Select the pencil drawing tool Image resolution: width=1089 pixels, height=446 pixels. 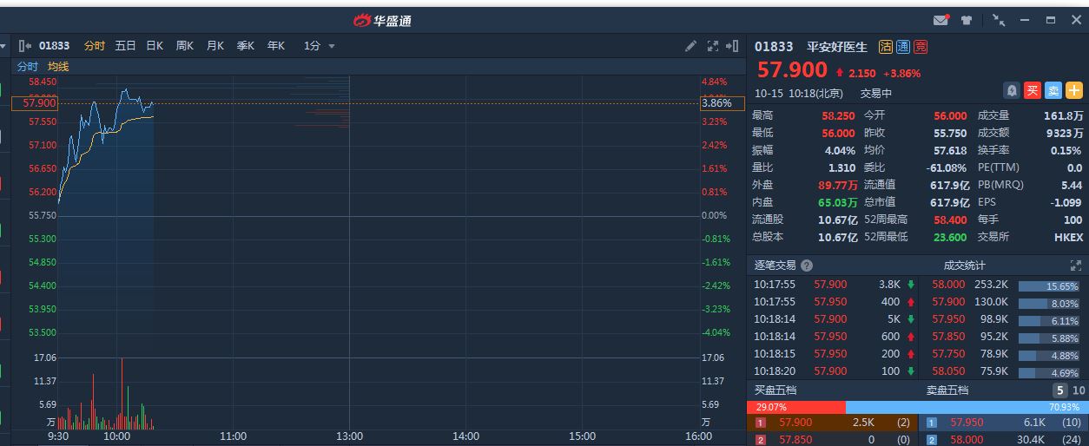[691, 46]
